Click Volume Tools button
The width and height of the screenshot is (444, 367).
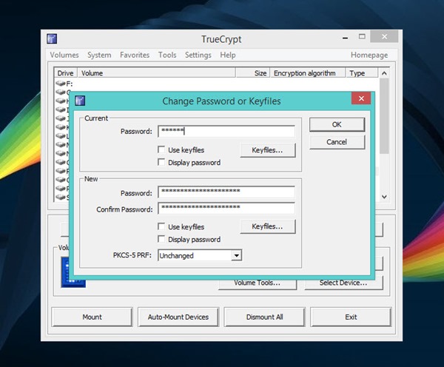257,283
